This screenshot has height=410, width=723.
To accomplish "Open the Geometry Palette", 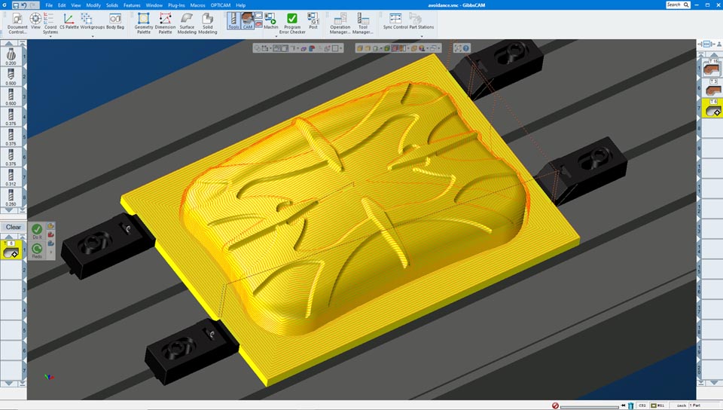I will pos(143,22).
